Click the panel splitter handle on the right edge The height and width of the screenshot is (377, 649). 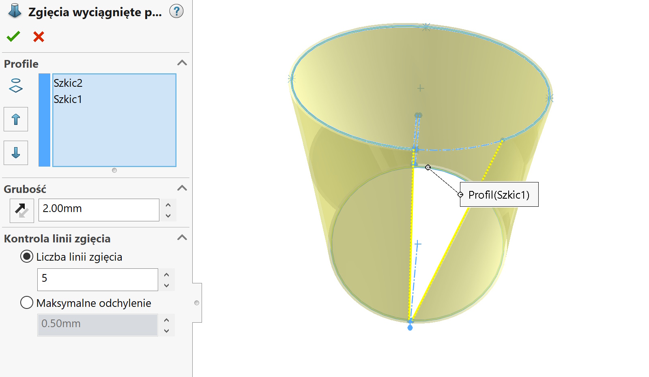coord(197,303)
